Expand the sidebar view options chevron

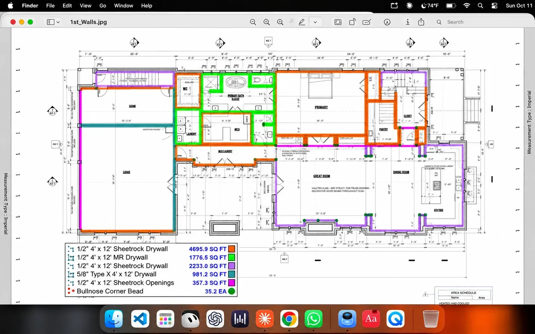click(x=58, y=22)
